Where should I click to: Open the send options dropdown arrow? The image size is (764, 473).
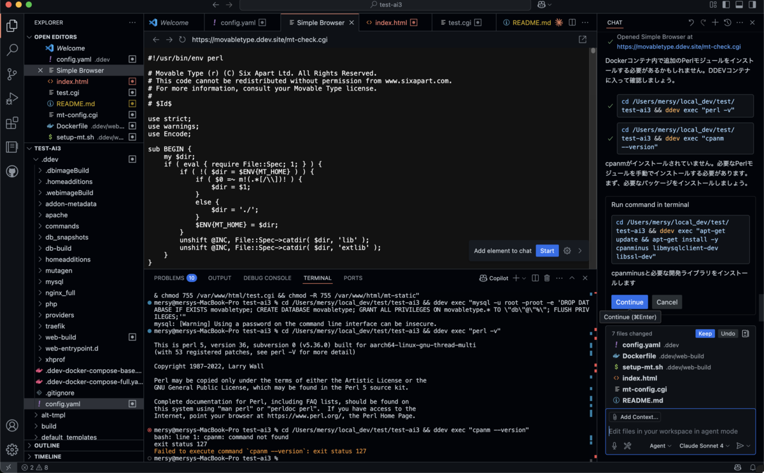tap(749, 446)
